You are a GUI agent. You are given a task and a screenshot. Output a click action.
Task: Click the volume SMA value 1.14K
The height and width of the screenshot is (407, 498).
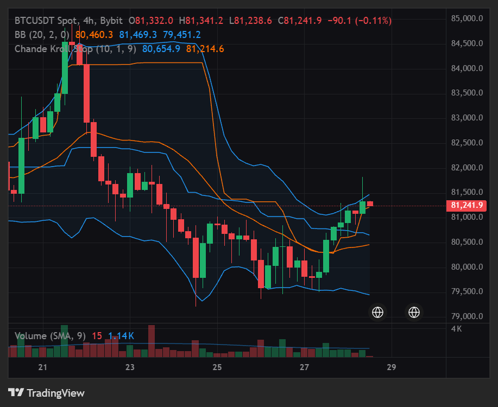pos(121,336)
